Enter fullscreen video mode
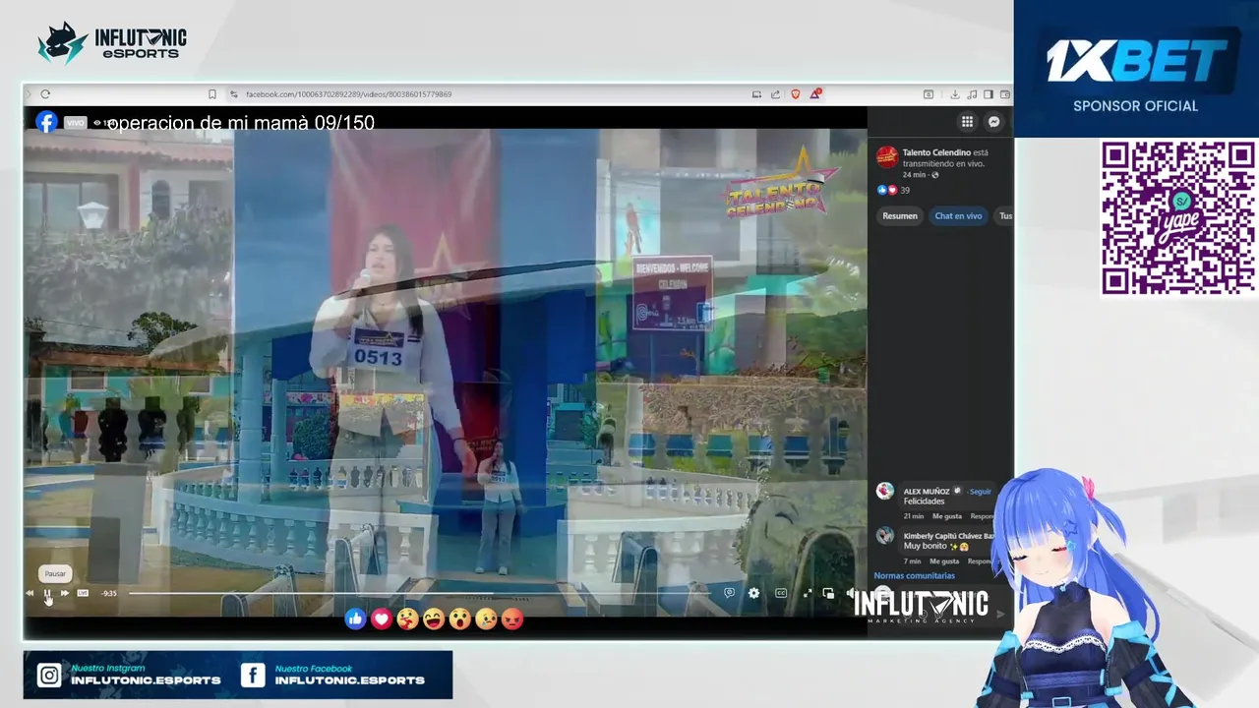 pos(808,593)
